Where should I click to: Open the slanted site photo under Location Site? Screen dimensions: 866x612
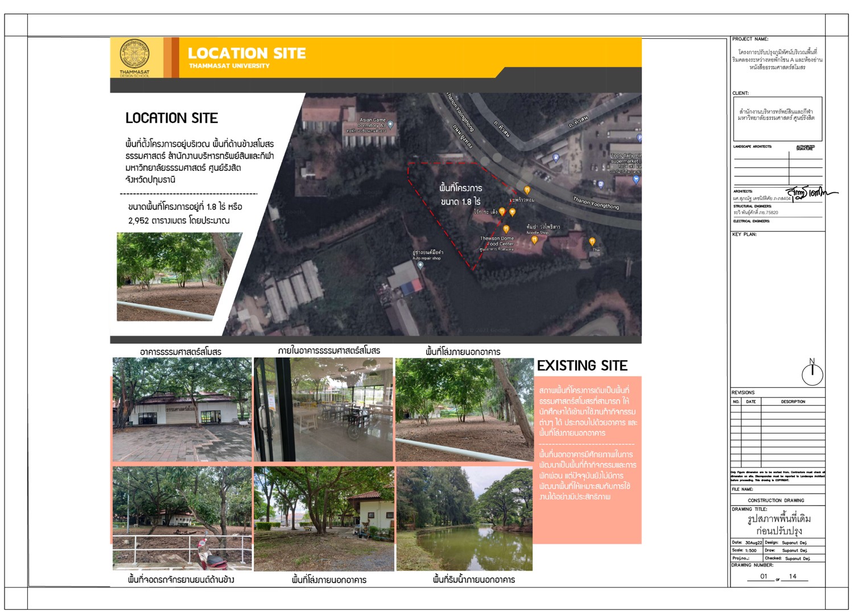pyautogui.click(x=179, y=276)
